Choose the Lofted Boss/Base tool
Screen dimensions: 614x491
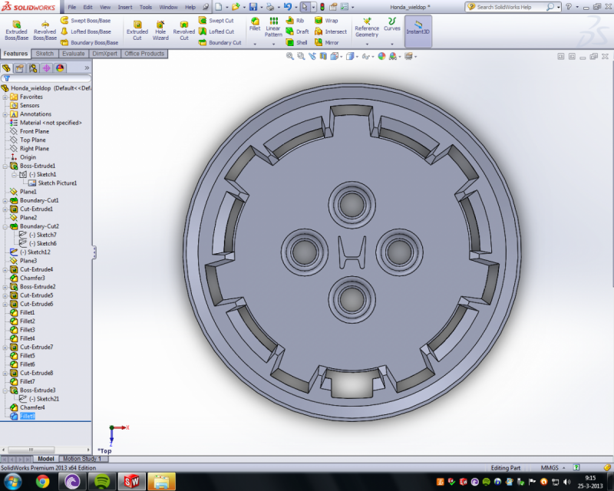[x=86, y=31]
